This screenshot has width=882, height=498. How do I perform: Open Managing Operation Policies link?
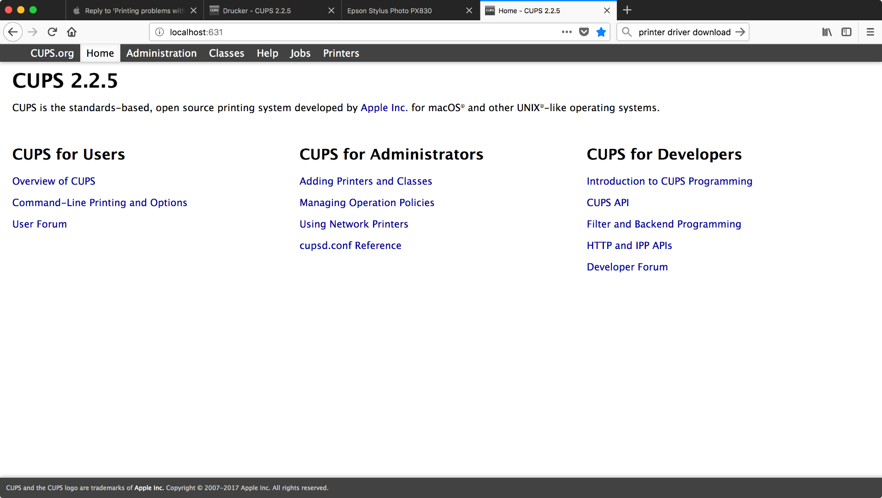(x=367, y=202)
